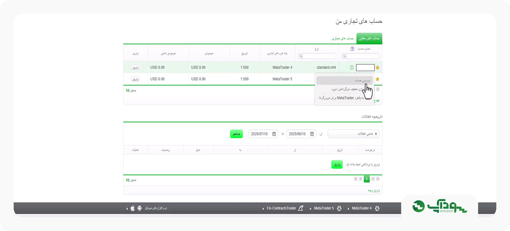Switch to the demo accounts (حساب های مجازی) tab
Screen dimensions: 510x231
pyautogui.click(x=342, y=38)
